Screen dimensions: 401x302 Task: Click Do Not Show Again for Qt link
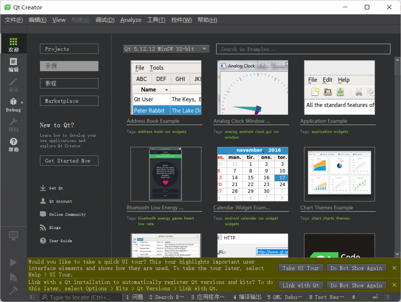[356, 285]
